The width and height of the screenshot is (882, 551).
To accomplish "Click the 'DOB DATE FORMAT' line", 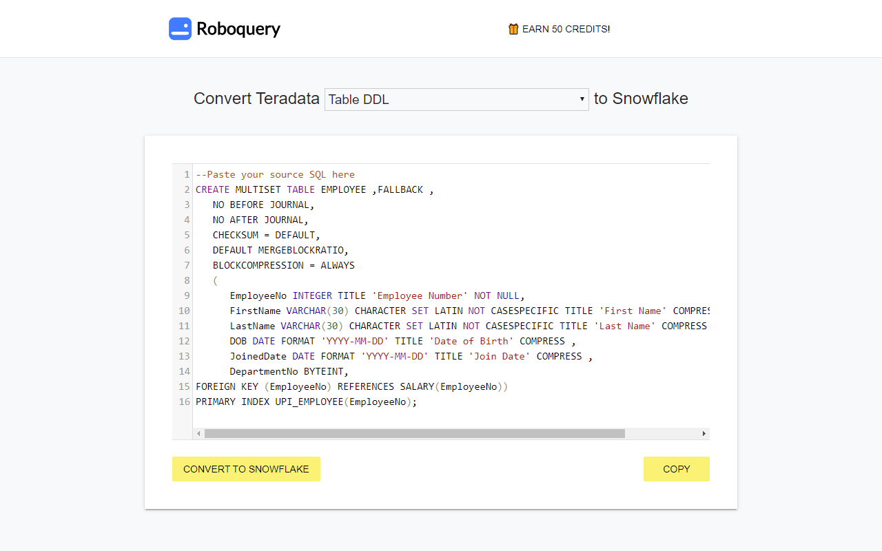I will click(403, 341).
